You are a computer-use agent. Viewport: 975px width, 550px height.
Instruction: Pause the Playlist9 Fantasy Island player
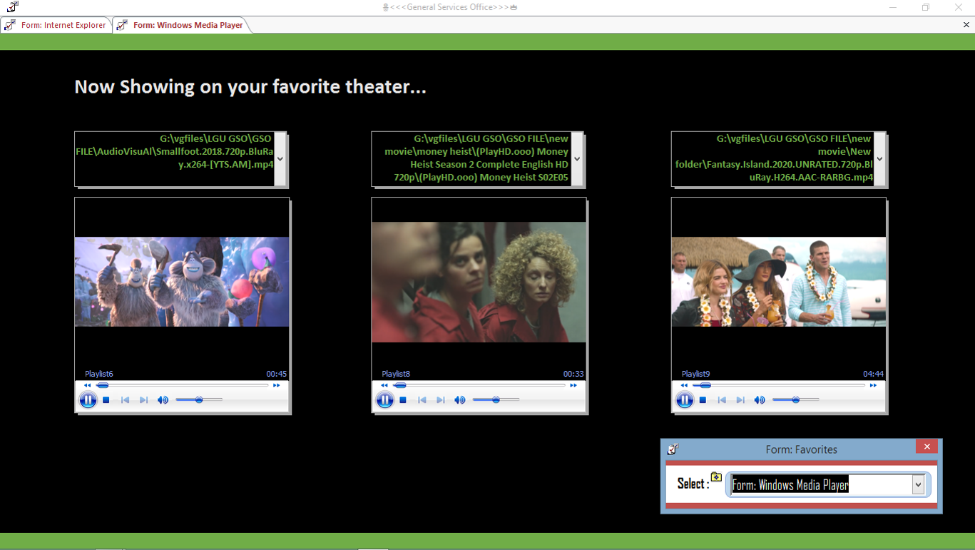[685, 400]
